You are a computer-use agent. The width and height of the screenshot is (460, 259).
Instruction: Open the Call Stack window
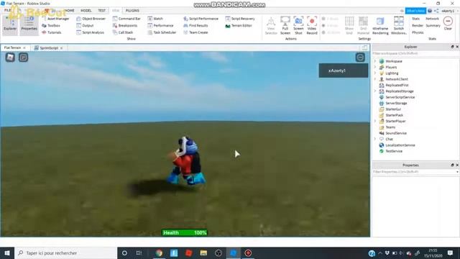coord(123,32)
